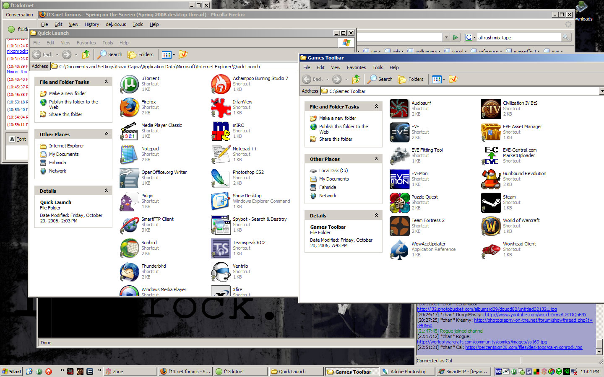Select the Teamspeak RC2 icon
604x377 pixels.
point(221,248)
